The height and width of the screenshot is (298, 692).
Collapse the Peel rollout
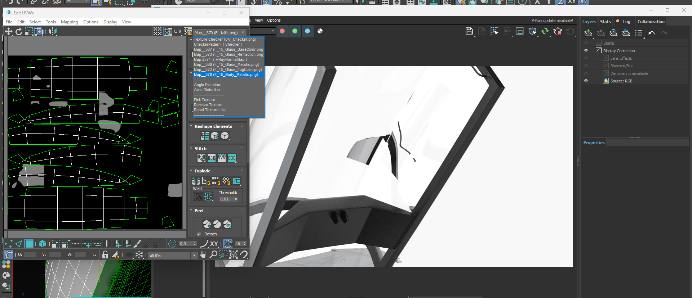tap(191, 211)
